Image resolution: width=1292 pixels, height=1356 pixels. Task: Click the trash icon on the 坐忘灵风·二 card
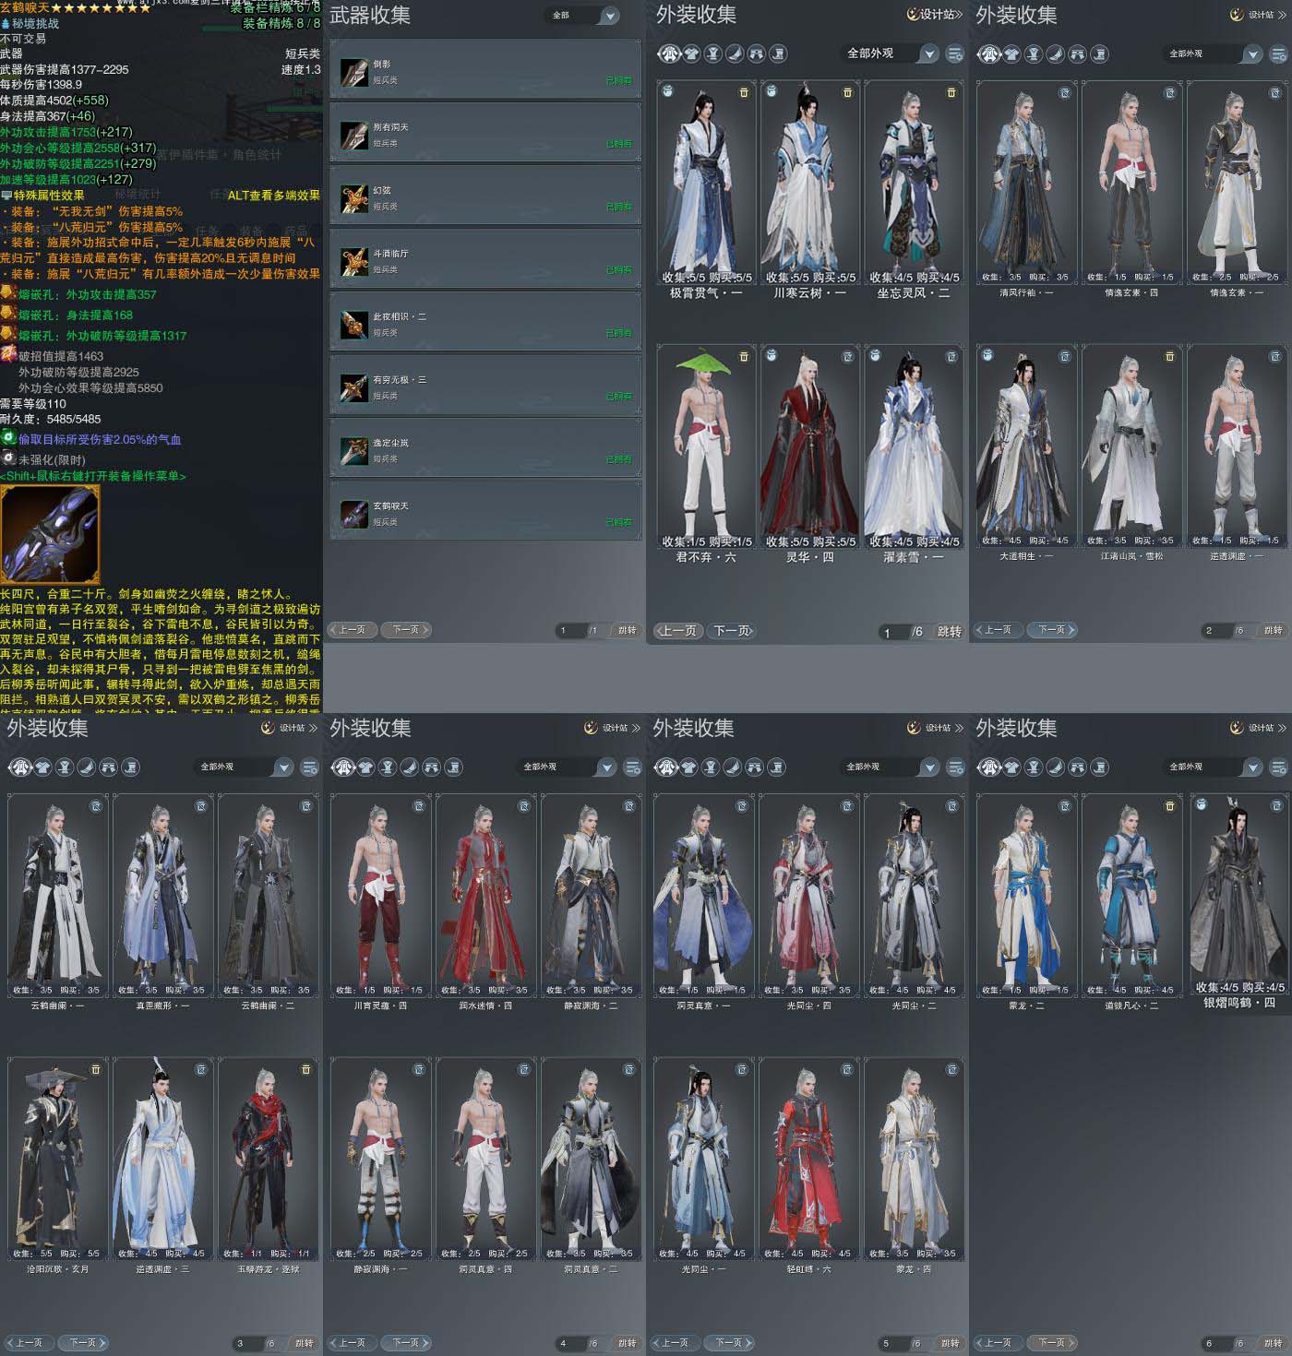(x=951, y=93)
